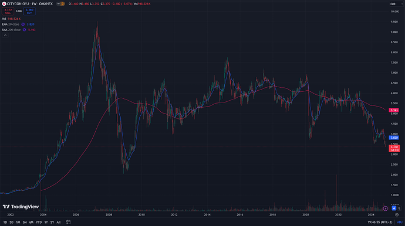Click the SMA 200 indicator settings icon
The image size is (405, 226).
pyautogui.click(x=24, y=30)
